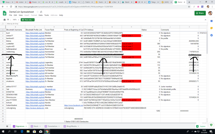Collapse the toolbar with the up chevron
The image size is (215, 134).
(x=206, y=20)
